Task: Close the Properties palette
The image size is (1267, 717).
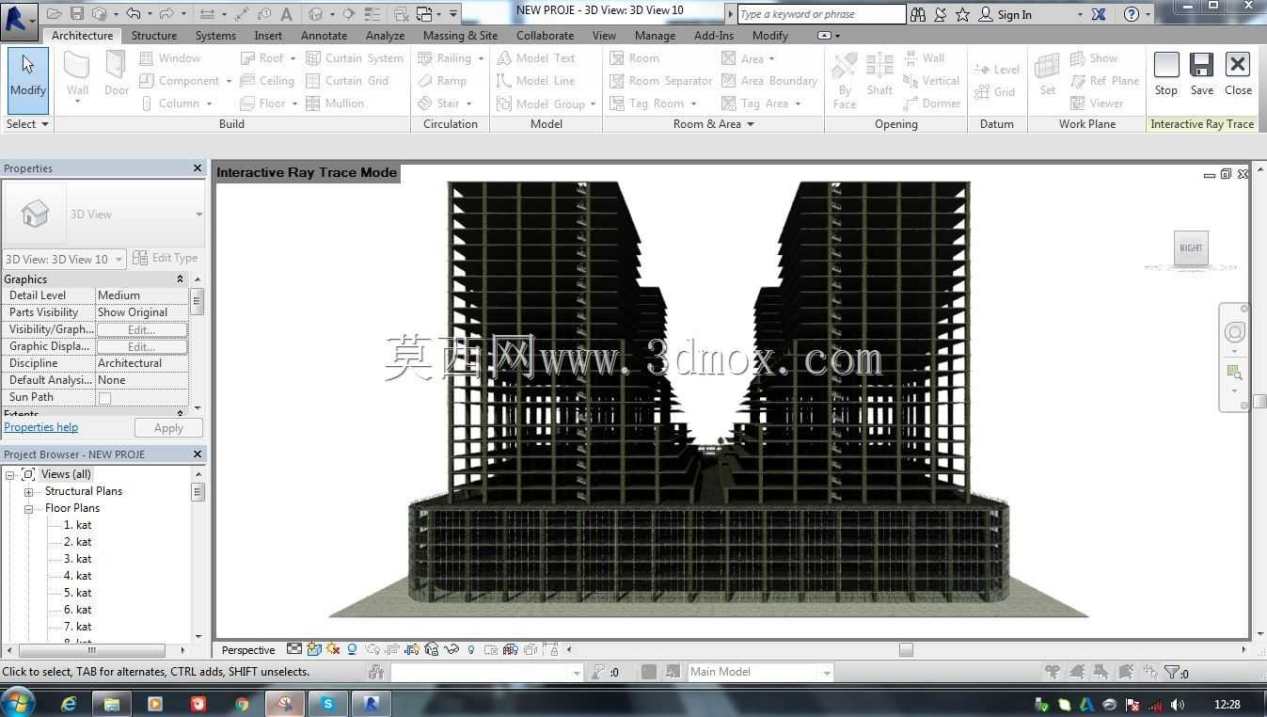Action: point(198,168)
